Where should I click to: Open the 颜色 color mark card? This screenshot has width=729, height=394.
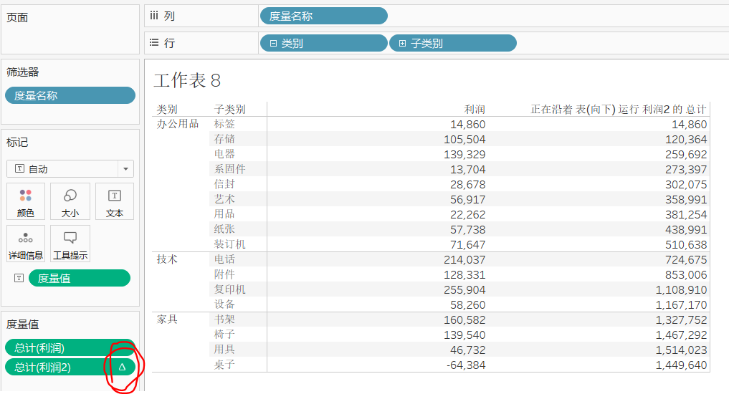click(26, 201)
